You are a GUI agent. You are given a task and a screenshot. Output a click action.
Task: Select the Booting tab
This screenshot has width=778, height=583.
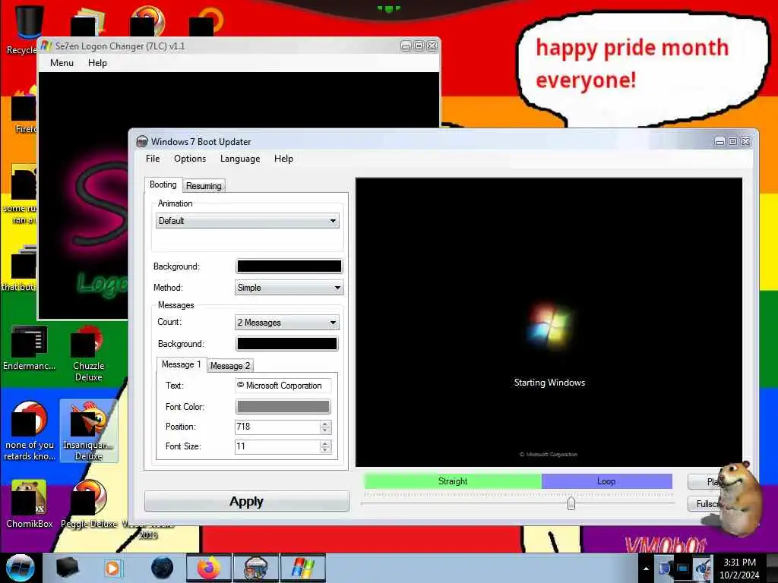(x=163, y=184)
